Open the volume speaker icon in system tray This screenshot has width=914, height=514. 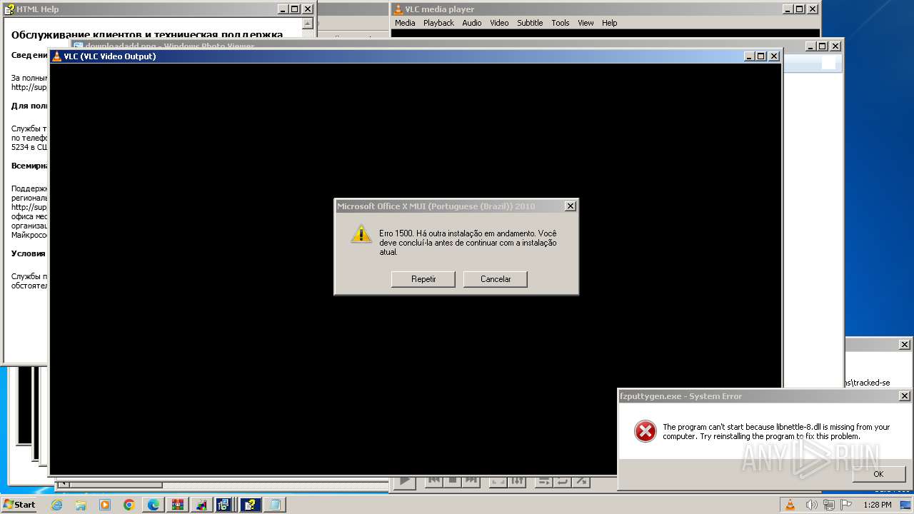coord(810,505)
